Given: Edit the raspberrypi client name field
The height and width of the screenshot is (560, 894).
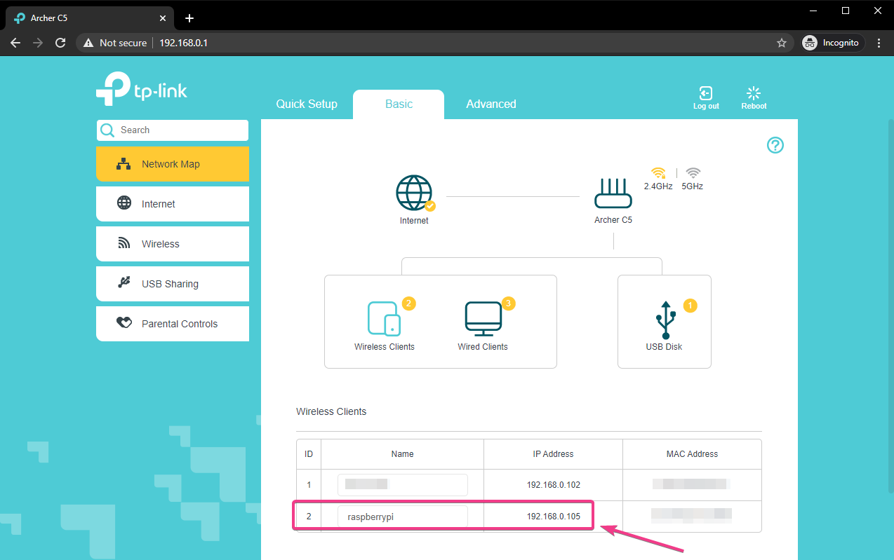Looking at the screenshot, I should [402, 517].
